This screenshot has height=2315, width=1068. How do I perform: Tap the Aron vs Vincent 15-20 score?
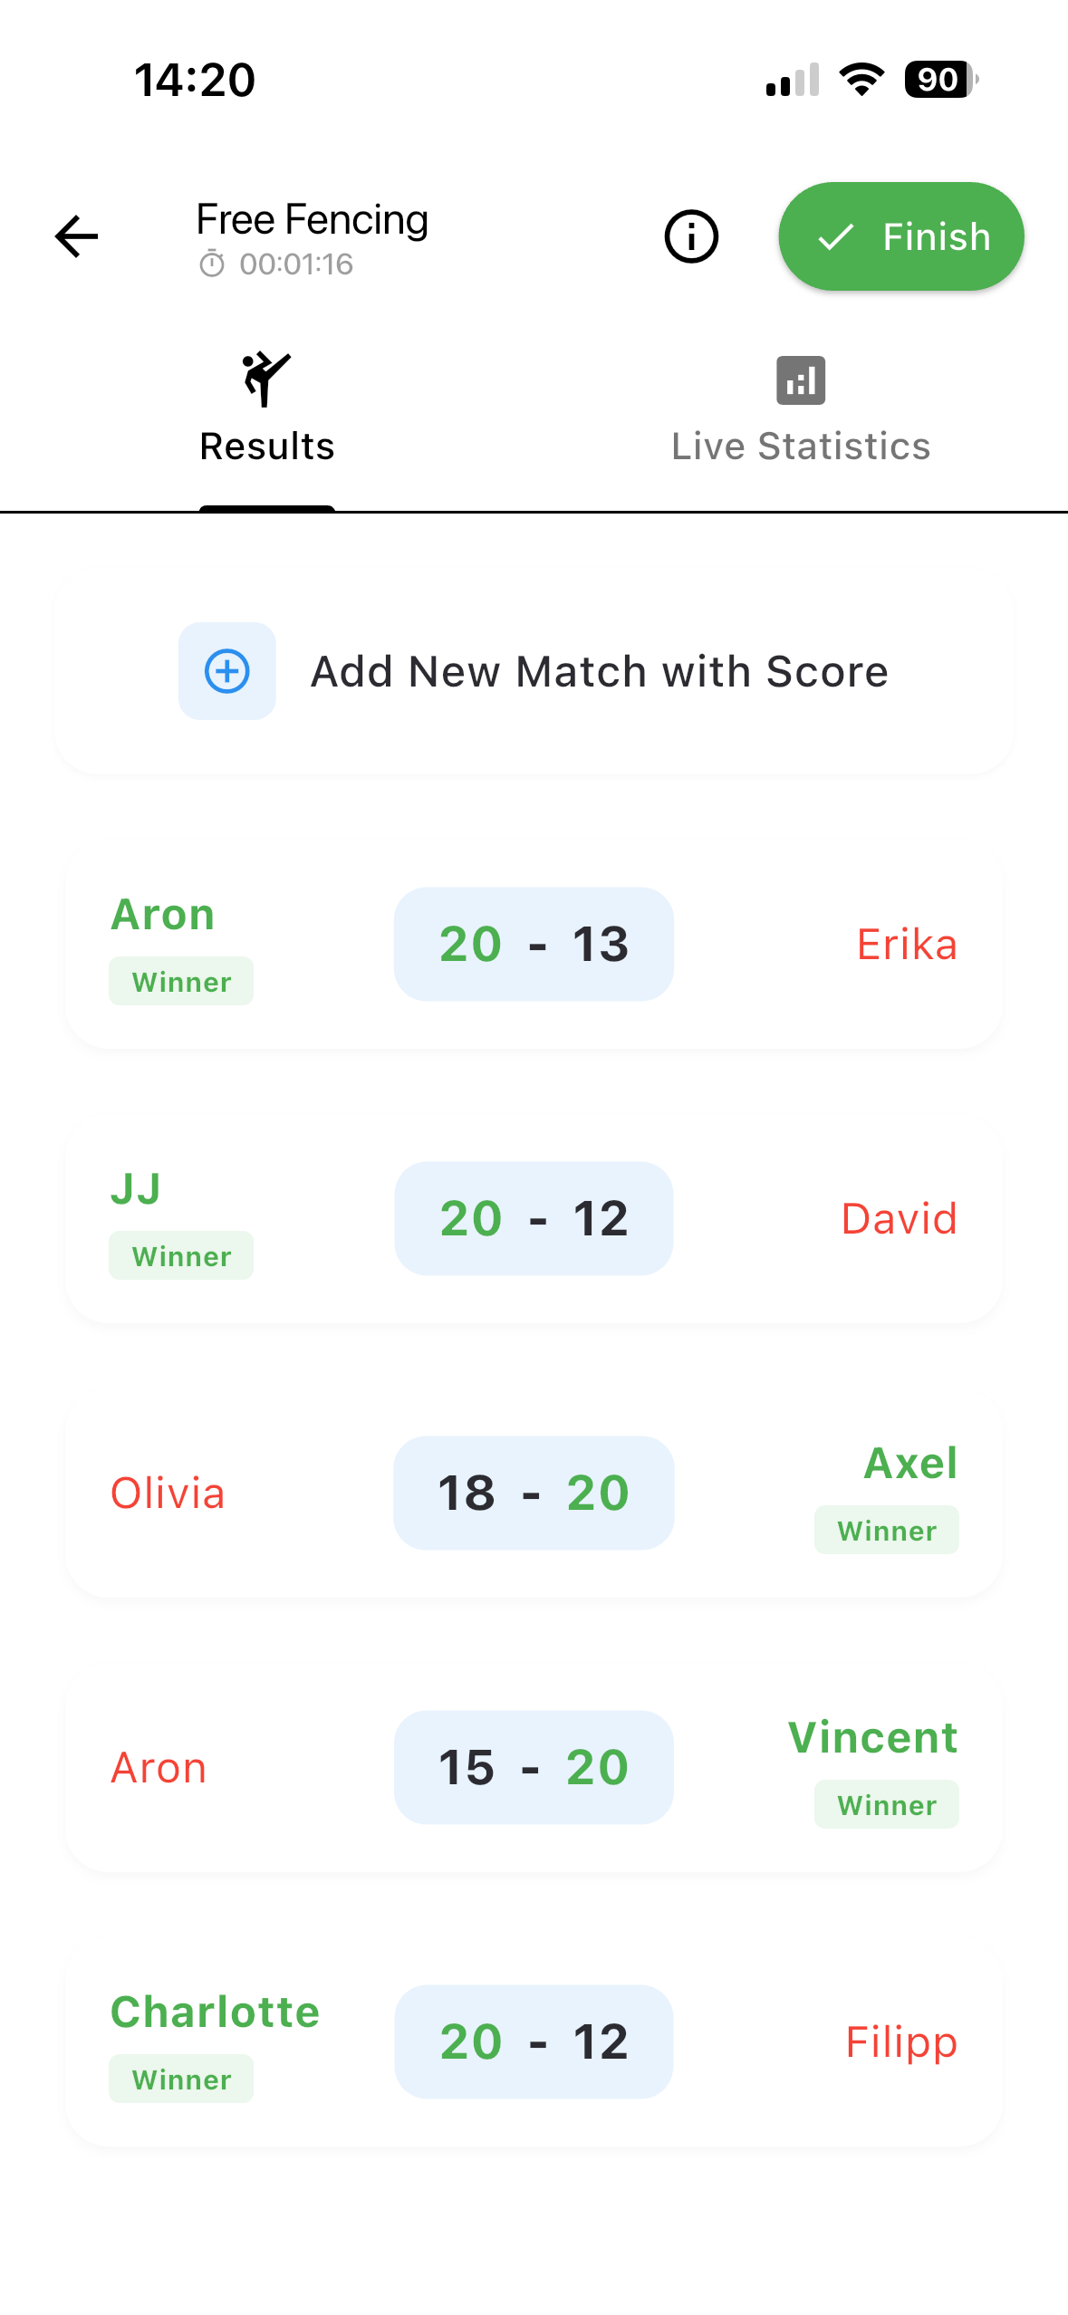[534, 1767]
